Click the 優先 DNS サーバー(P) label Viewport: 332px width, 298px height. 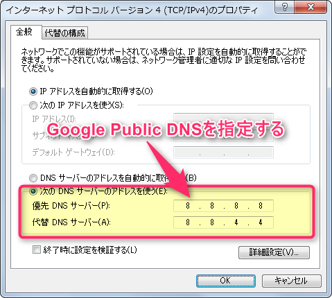pyautogui.click(x=71, y=206)
